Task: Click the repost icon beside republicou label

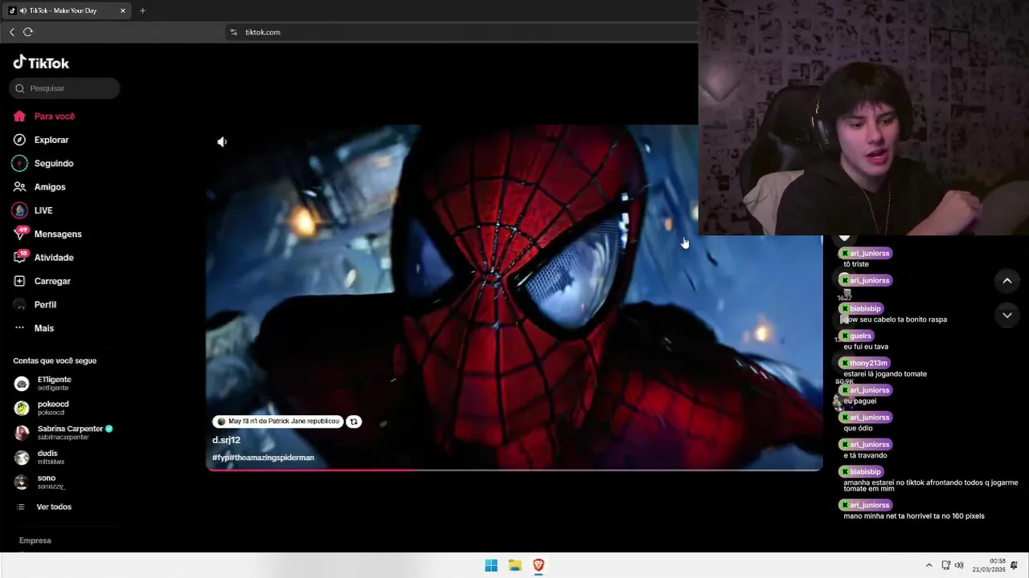Action: (x=354, y=421)
